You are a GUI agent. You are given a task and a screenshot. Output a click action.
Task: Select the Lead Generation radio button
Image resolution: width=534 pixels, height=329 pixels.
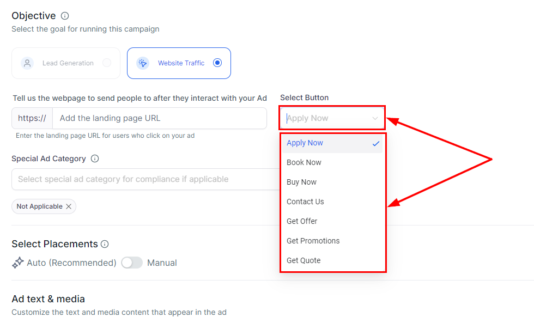(107, 63)
